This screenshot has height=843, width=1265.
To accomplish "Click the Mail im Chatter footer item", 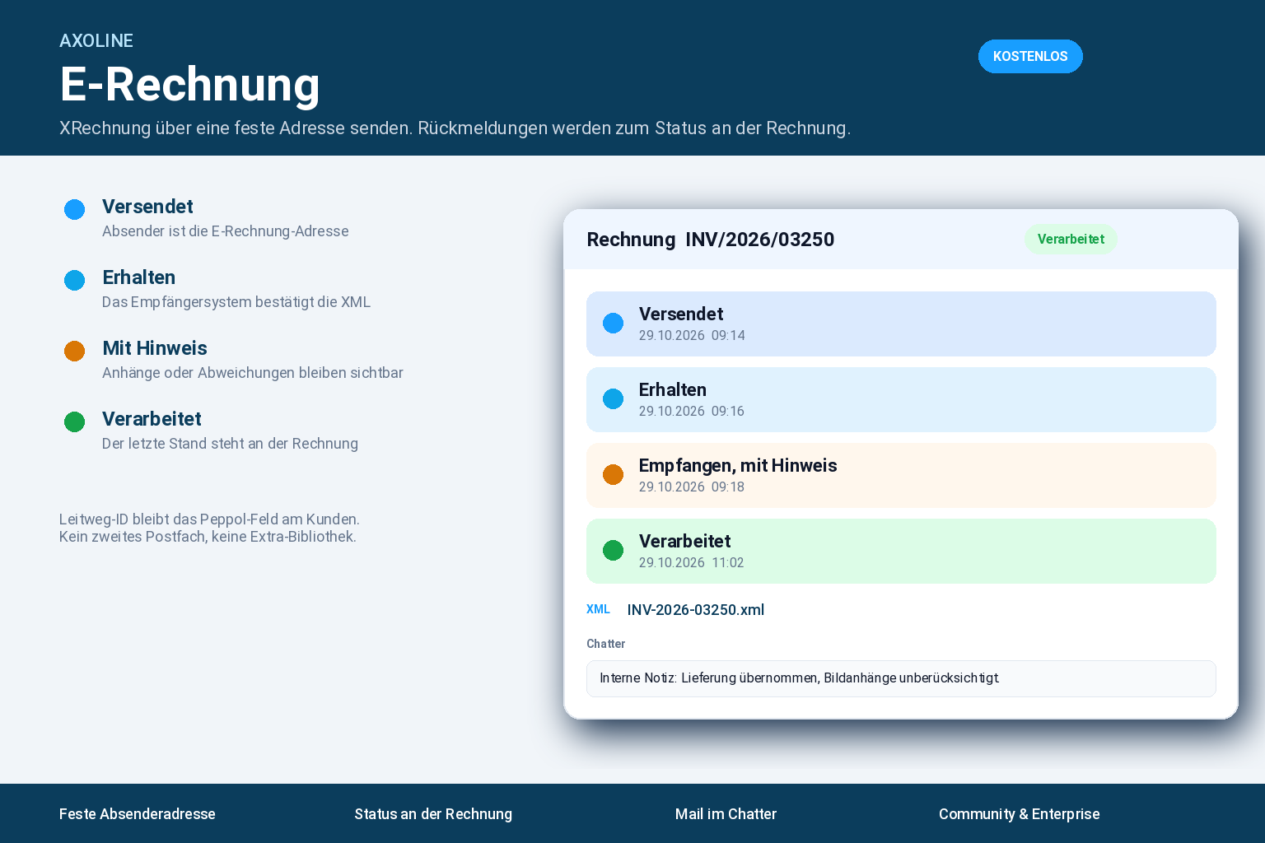I will pyautogui.click(x=726, y=814).
